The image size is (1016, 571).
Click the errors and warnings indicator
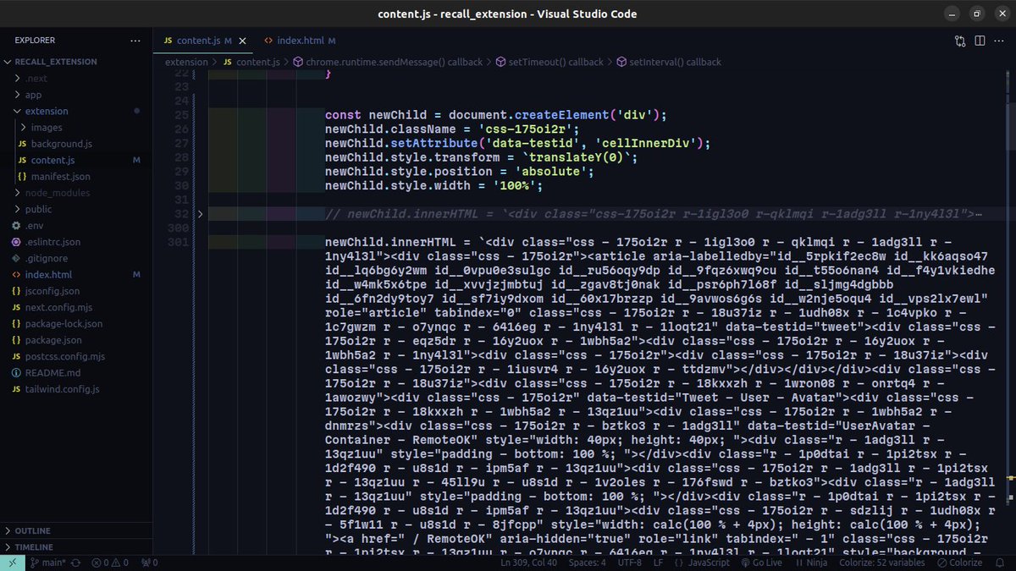[x=111, y=563]
